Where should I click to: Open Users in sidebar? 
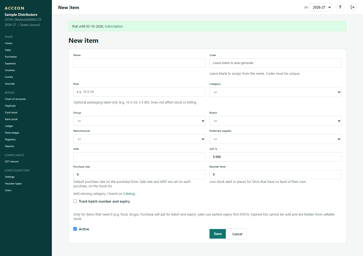coord(8,190)
